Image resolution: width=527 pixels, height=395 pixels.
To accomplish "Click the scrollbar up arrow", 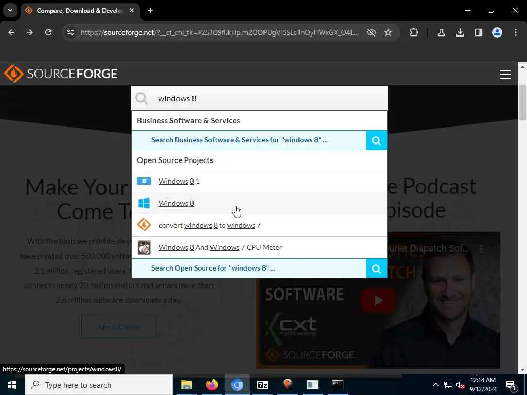I will 522,67.
